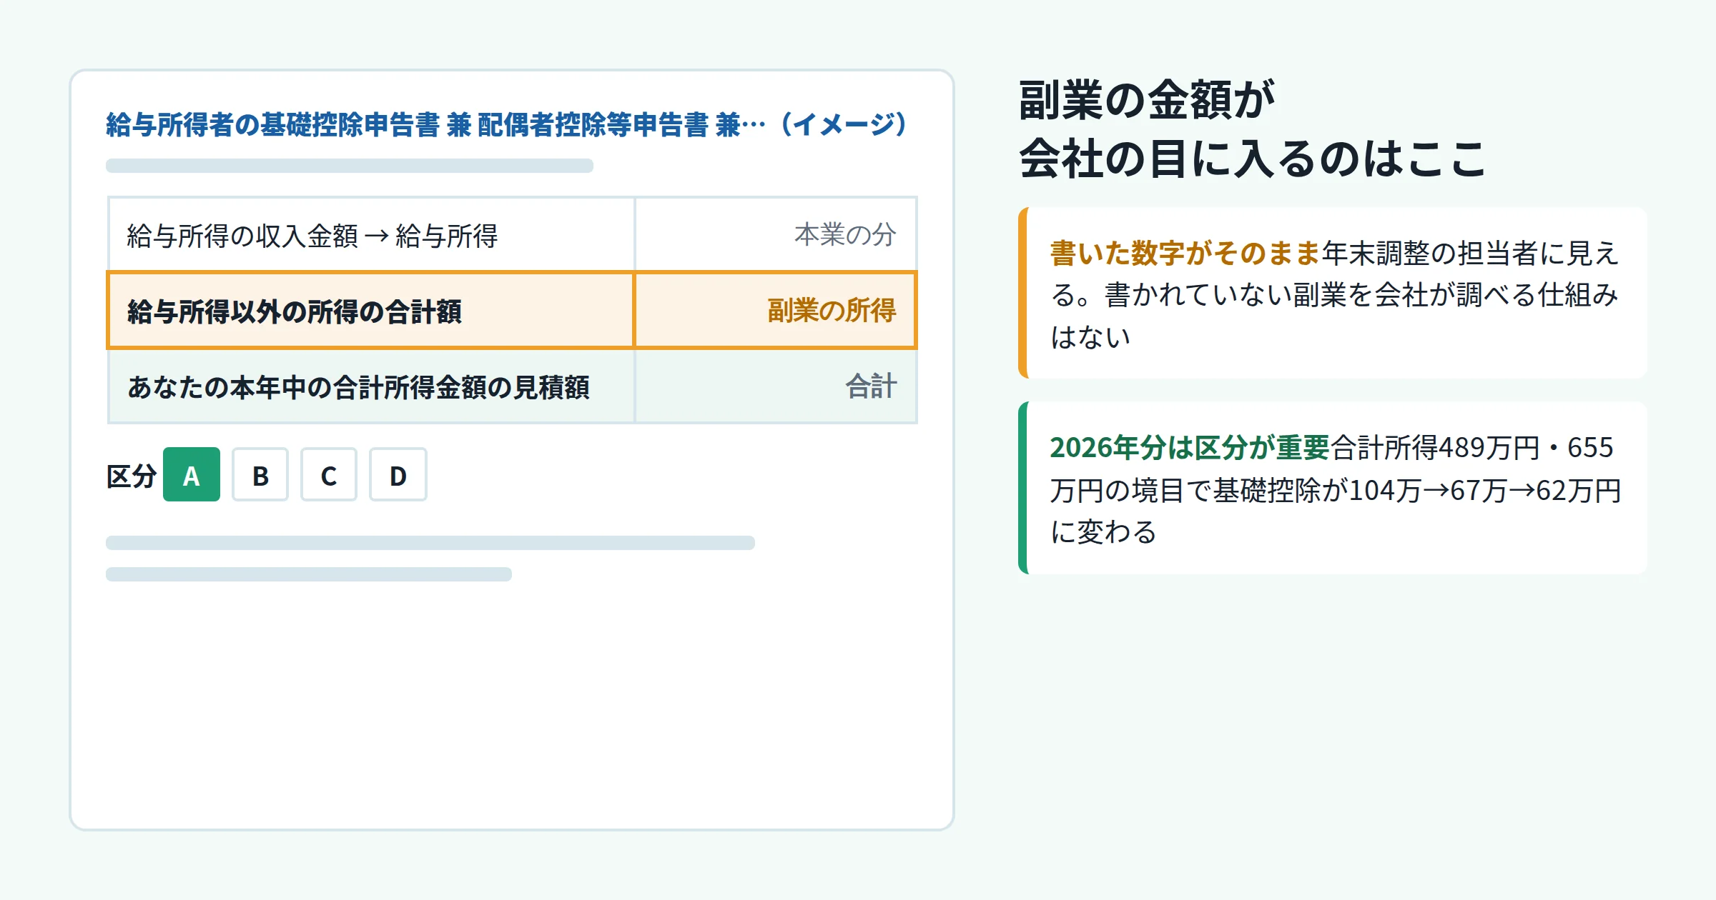This screenshot has height=900, width=1716.
Task: Select category A box
Action: (x=192, y=474)
